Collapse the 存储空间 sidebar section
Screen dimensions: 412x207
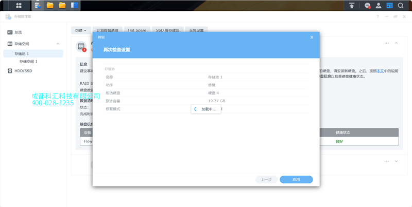point(58,44)
